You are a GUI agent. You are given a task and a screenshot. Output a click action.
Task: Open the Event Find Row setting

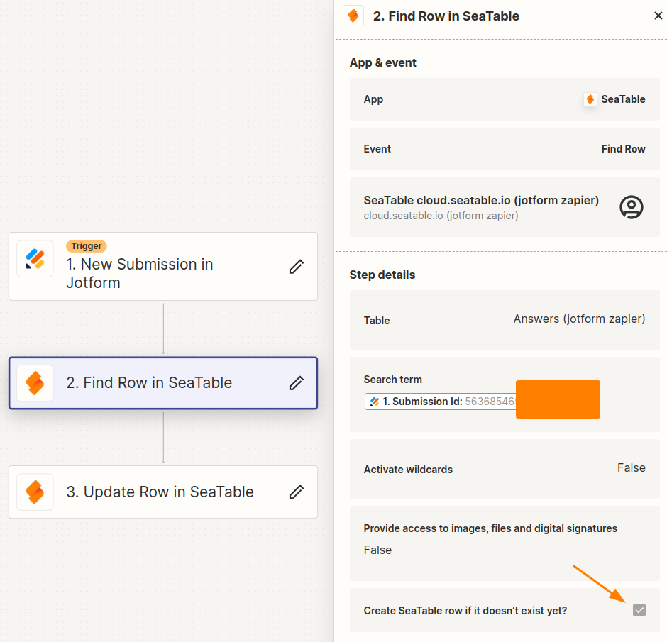tap(505, 149)
